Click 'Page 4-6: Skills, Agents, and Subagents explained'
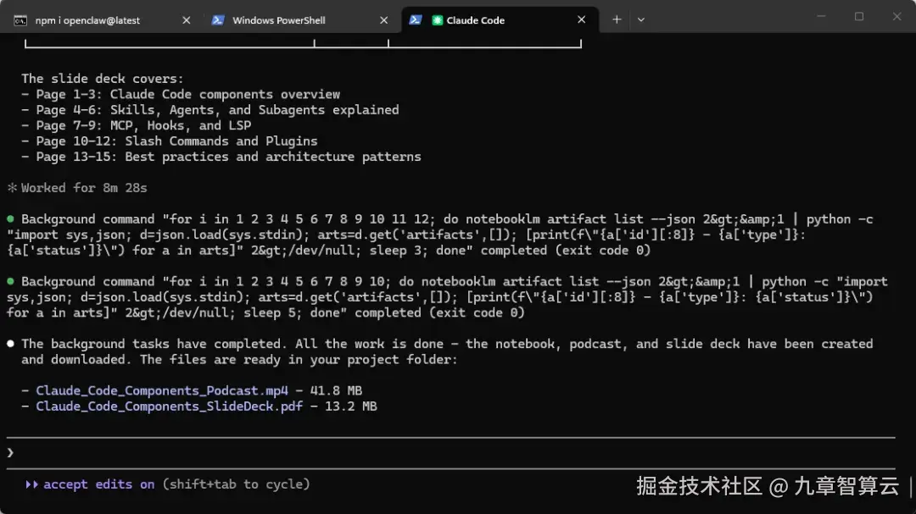This screenshot has height=514, width=916. pos(217,110)
